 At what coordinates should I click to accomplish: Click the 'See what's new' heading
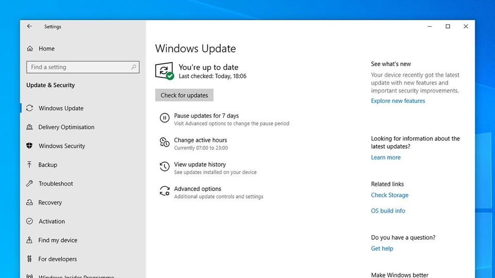[391, 64]
